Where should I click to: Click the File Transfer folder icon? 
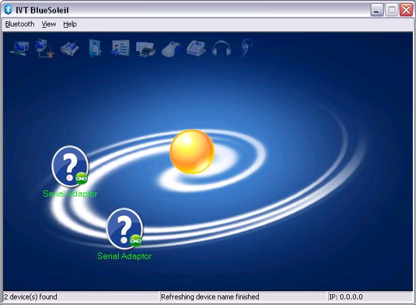click(95, 48)
